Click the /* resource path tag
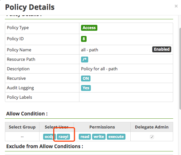Viewport: 181px width, 155px height. (85, 60)
